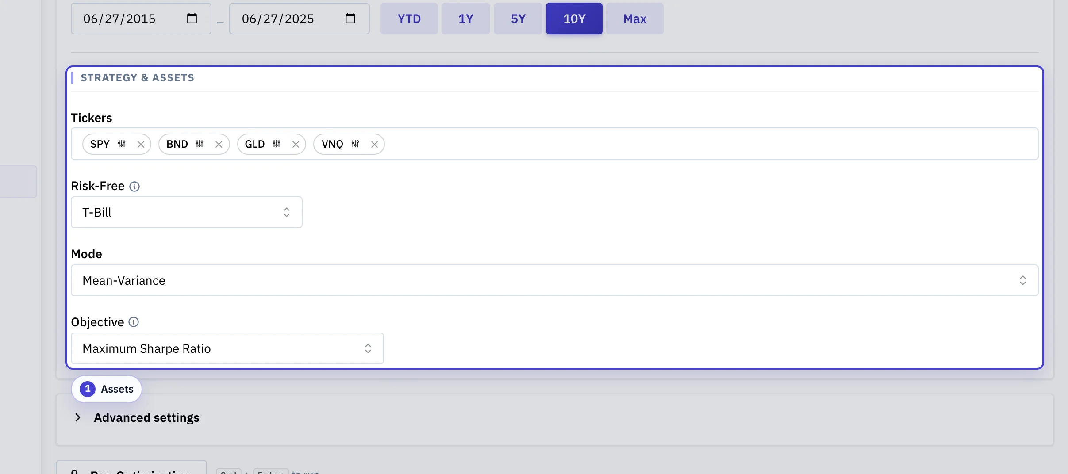Click the SPY ticker label

100,144
